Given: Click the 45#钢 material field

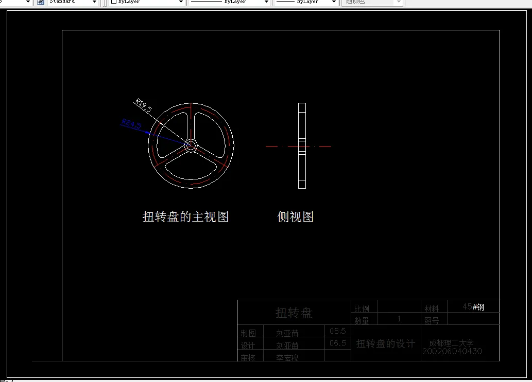Looking at the screenshot, I should 474,306.
